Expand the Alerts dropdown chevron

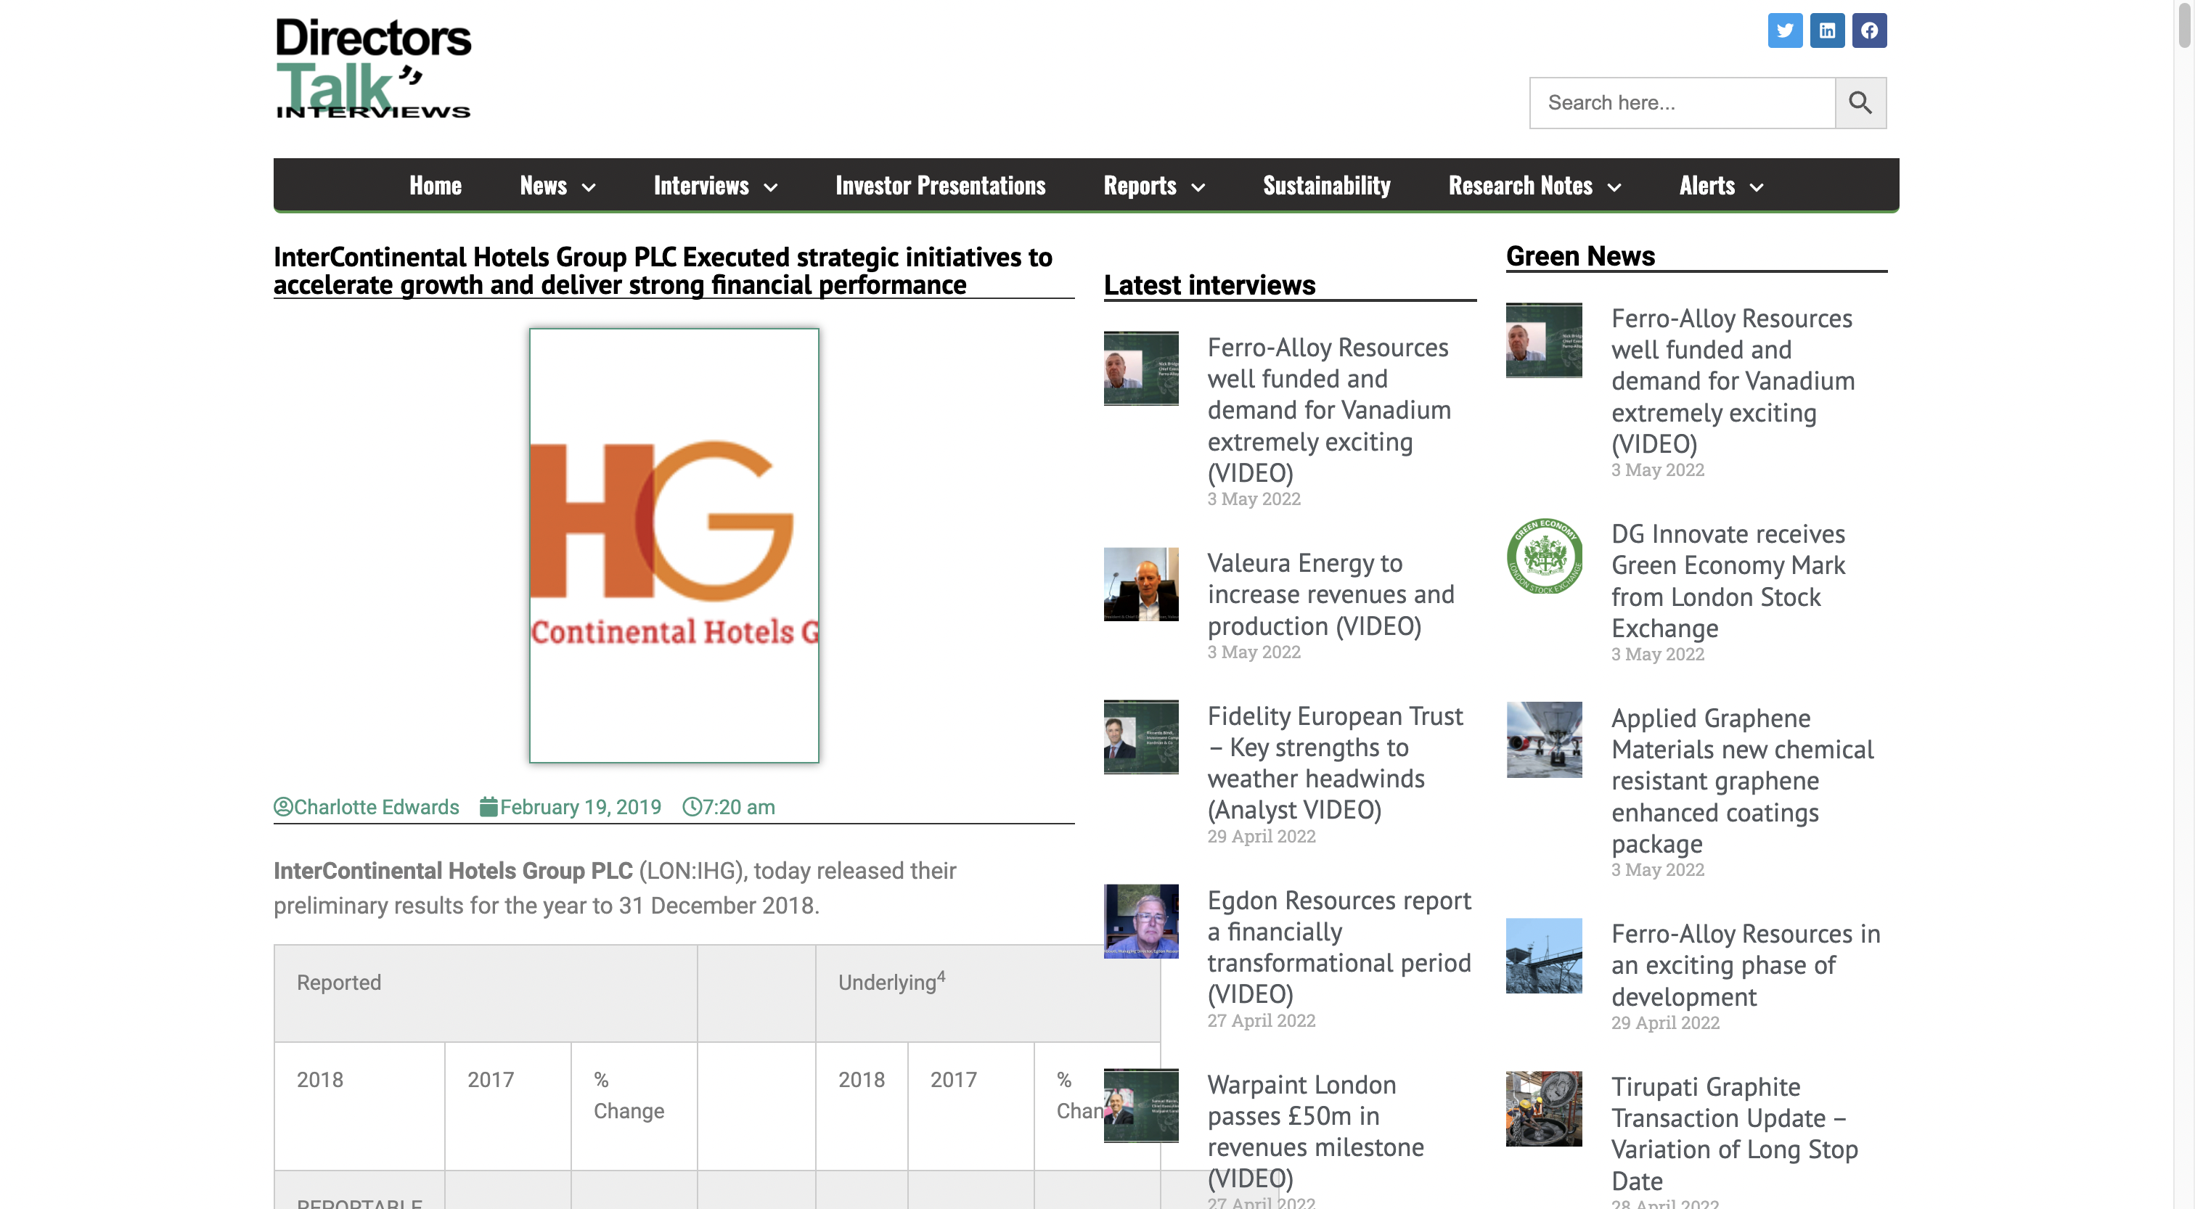[1757, 187]
